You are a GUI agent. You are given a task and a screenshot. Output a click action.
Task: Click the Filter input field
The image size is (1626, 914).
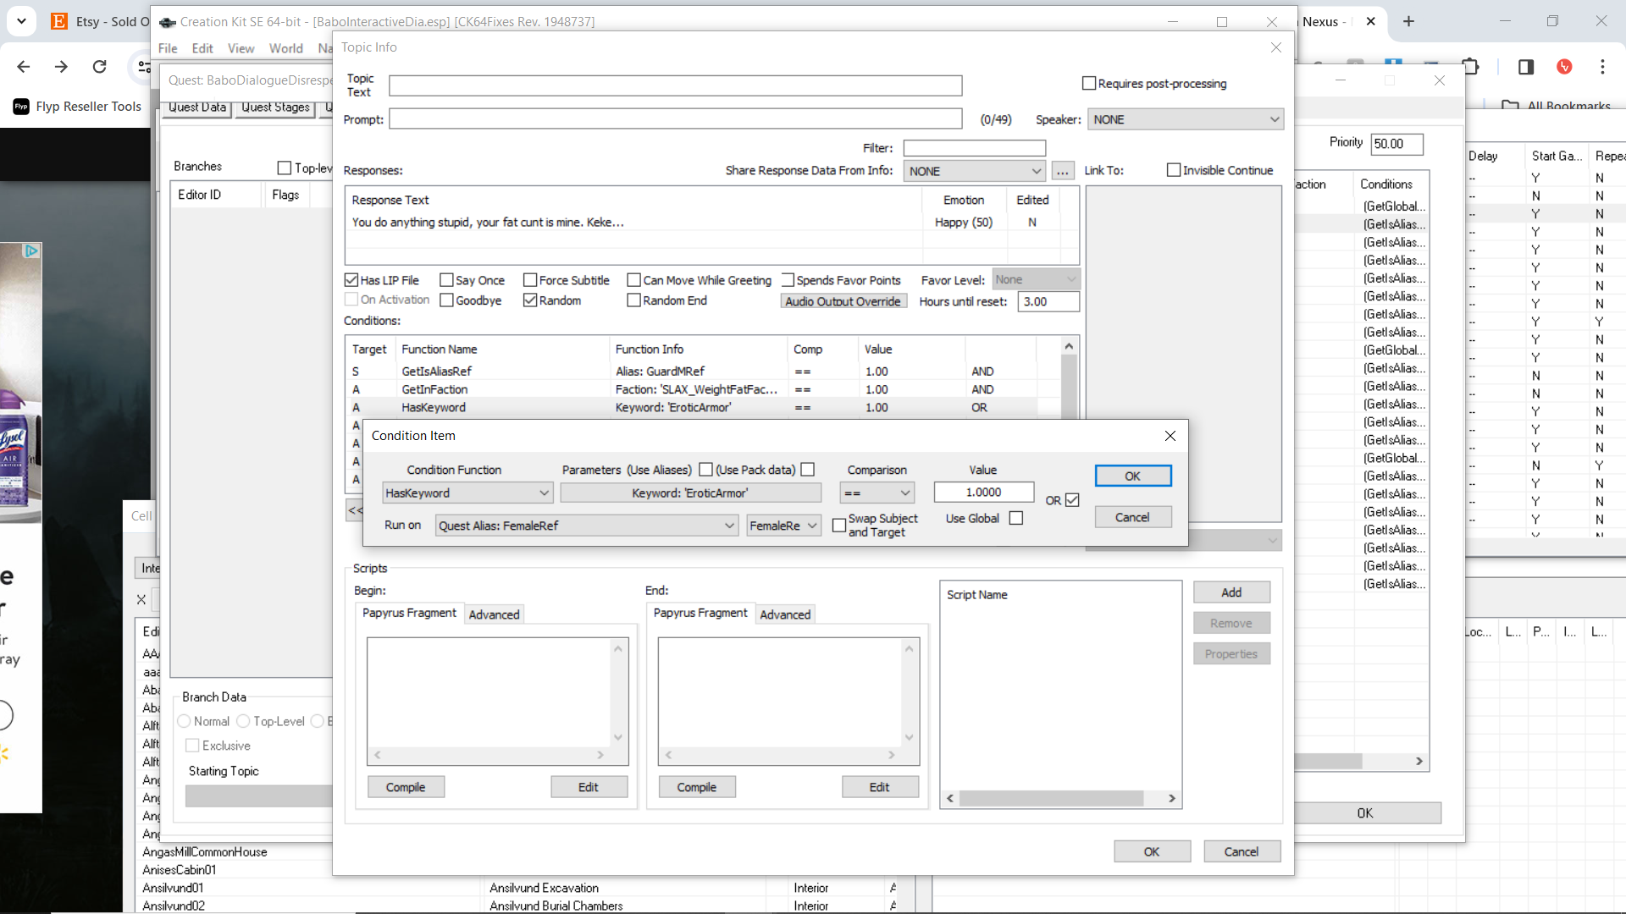coord(975,148)
